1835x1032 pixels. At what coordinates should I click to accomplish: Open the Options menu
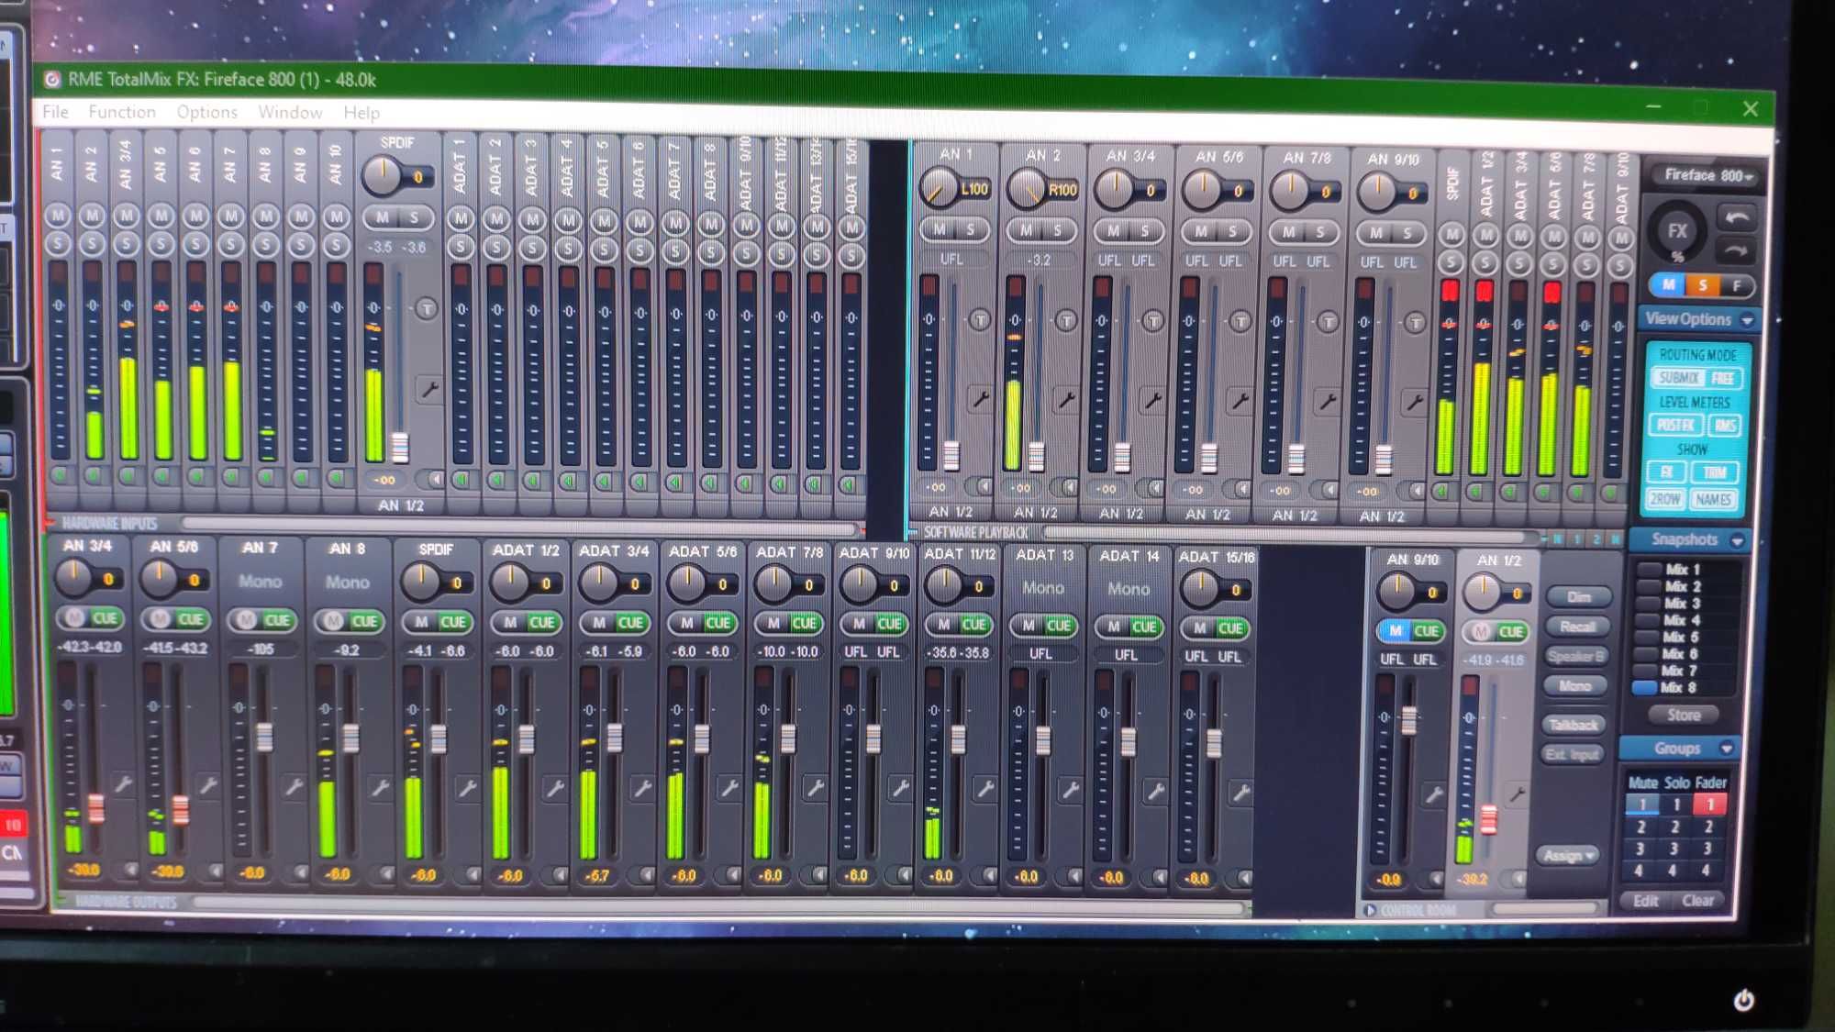point(207,112)
